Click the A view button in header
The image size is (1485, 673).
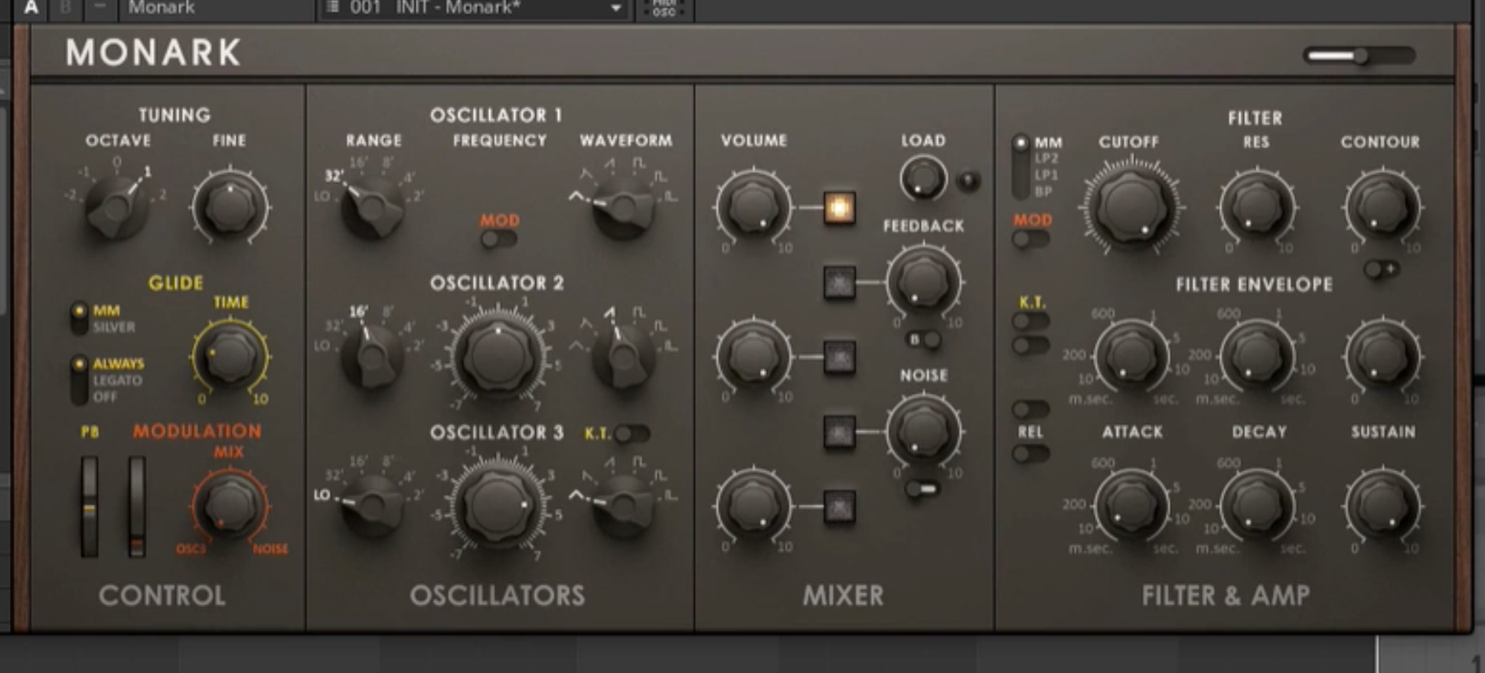[x=31, y=8]
